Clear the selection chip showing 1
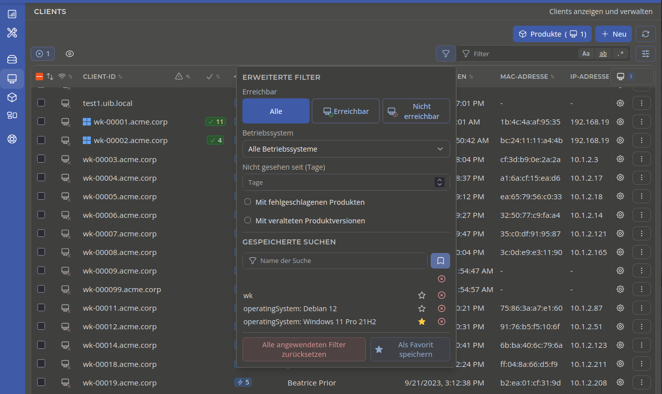Viewport: 662px width, 394px height. point(43,54)
